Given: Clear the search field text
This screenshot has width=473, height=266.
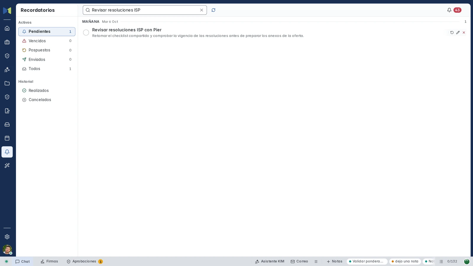Looking at the screenshot, I should pos(202,10).
